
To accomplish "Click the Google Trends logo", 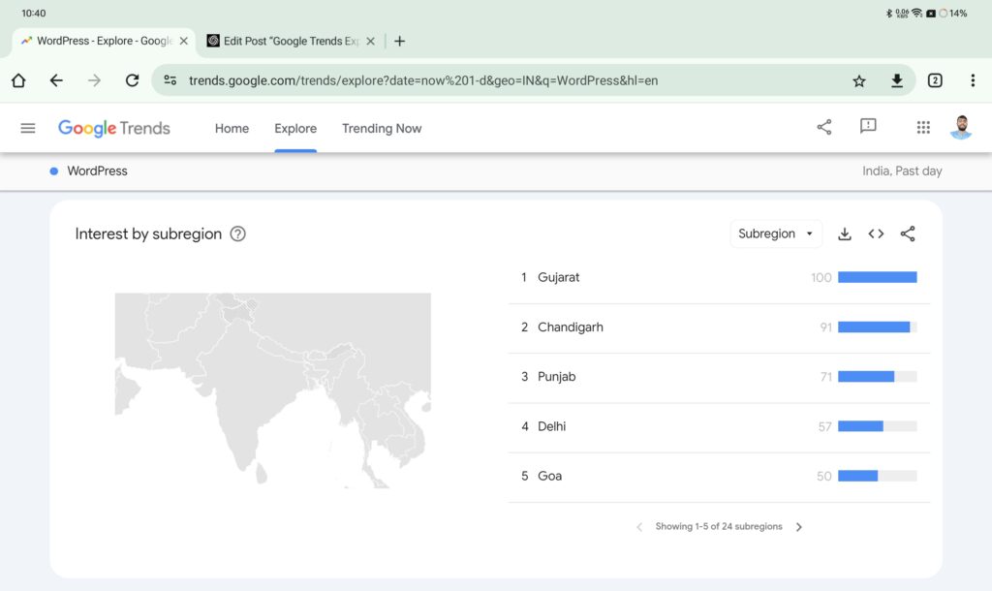I will [114, 128].
